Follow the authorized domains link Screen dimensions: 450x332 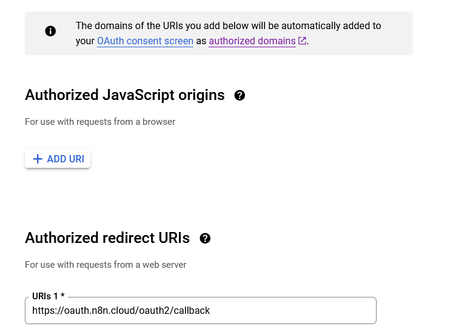tap(252, 41)
